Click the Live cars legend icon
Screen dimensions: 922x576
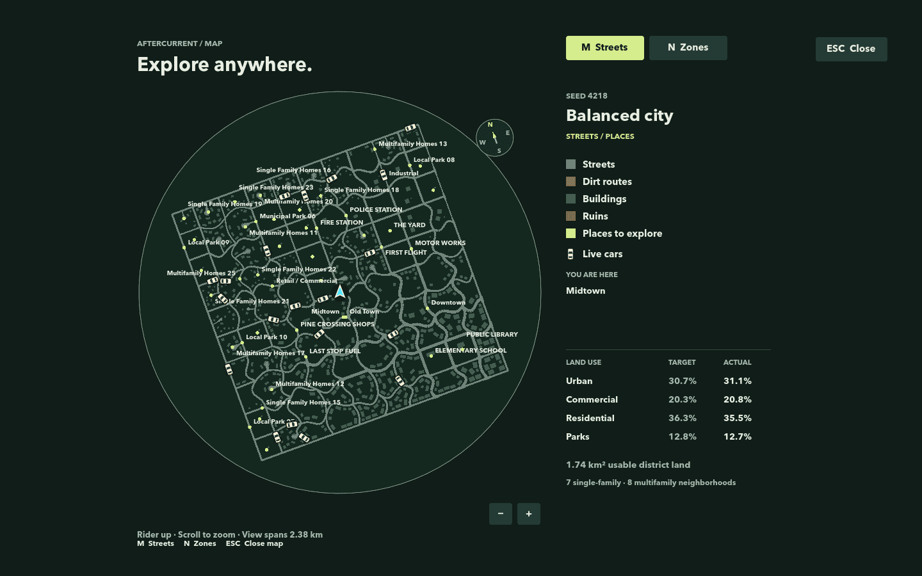tap(570, 254)
